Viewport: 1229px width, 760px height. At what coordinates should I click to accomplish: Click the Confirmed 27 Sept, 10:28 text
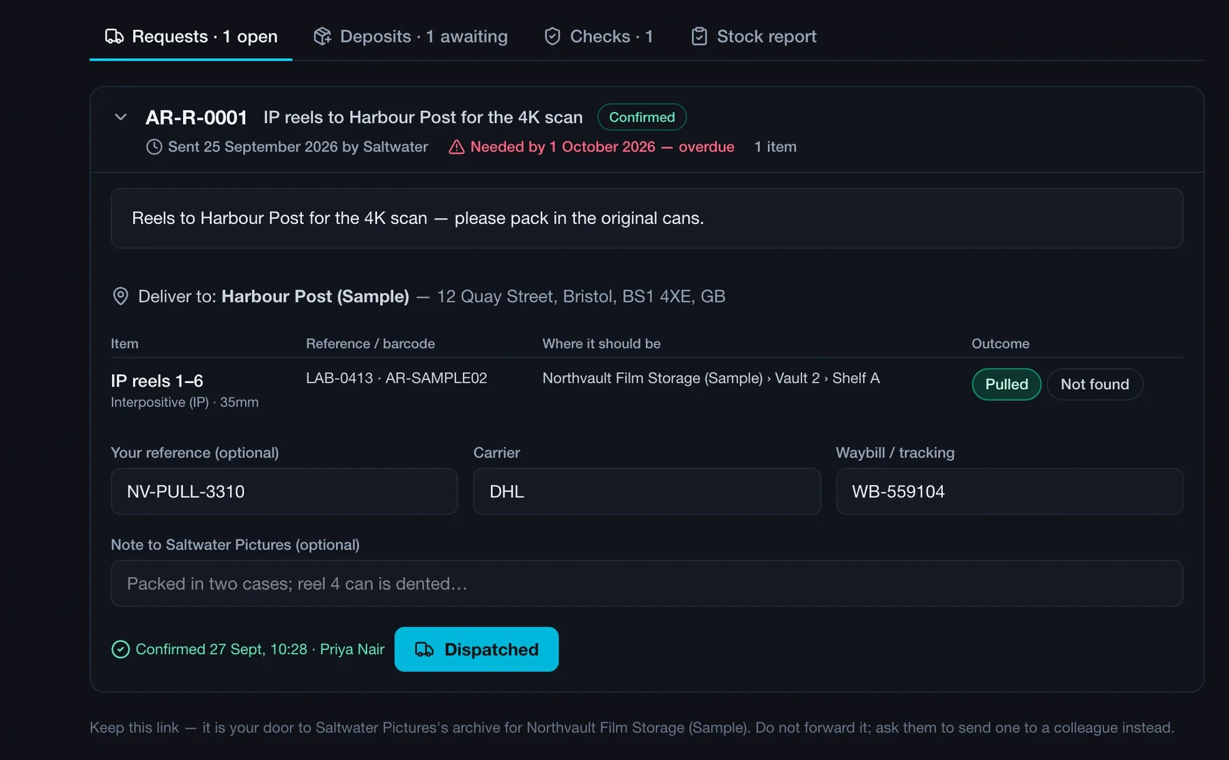tap(221, 649)
